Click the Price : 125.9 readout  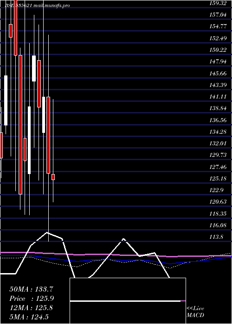(32, 299)
